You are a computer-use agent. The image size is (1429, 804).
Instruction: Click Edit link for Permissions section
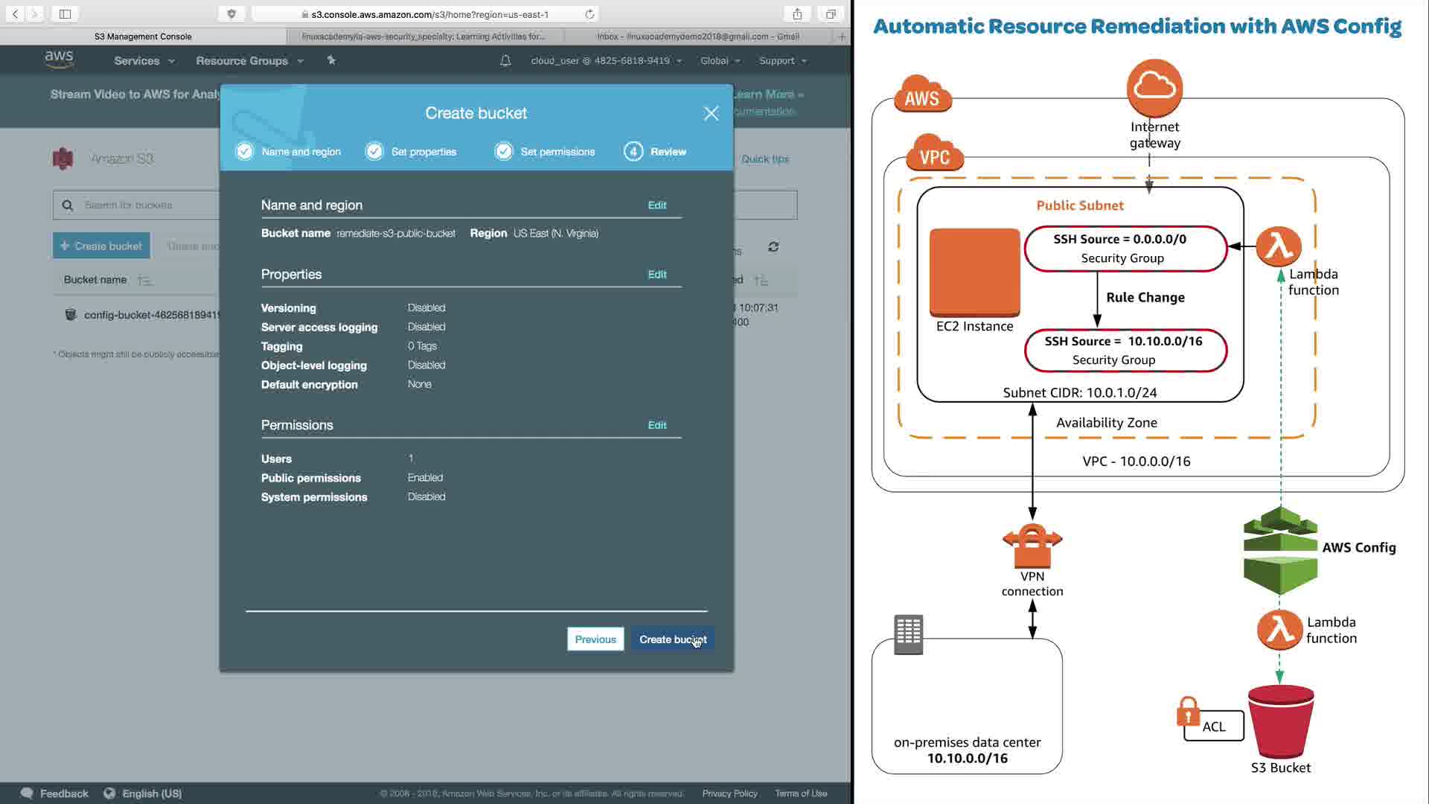656,425
